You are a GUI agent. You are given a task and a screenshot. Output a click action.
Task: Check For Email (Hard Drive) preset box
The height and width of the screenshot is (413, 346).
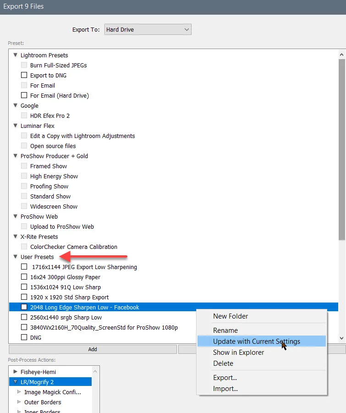pyautogui.click(x=24, y=95)
